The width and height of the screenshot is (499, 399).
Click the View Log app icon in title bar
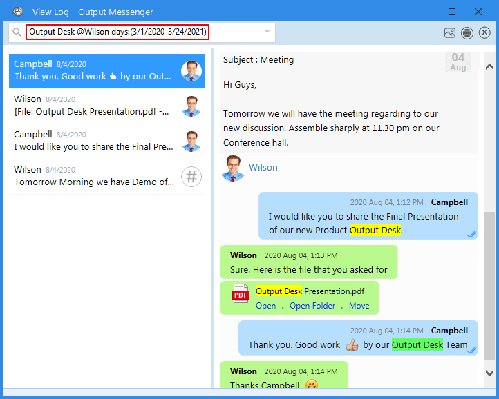pyautogui.click(x=17, y=12)
